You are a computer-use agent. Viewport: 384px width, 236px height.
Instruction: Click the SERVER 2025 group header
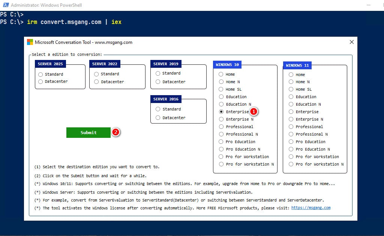[50, 64]
